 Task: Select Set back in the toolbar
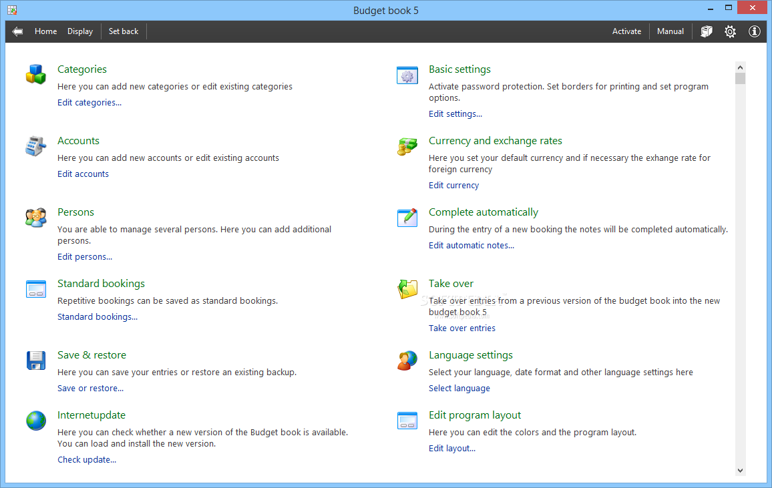[124, 31]
